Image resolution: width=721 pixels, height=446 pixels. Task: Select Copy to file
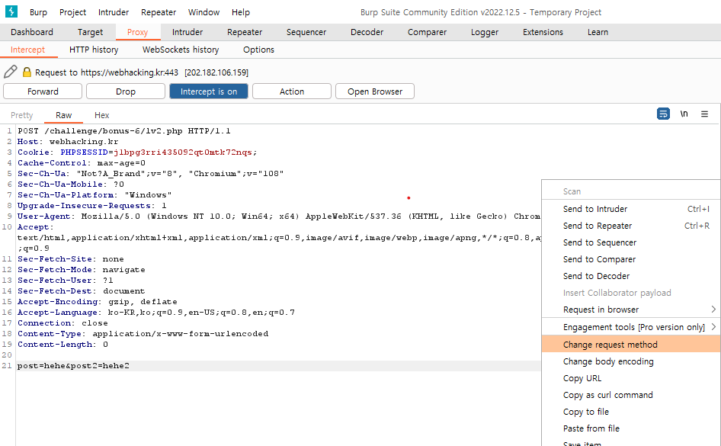(631, 412)
